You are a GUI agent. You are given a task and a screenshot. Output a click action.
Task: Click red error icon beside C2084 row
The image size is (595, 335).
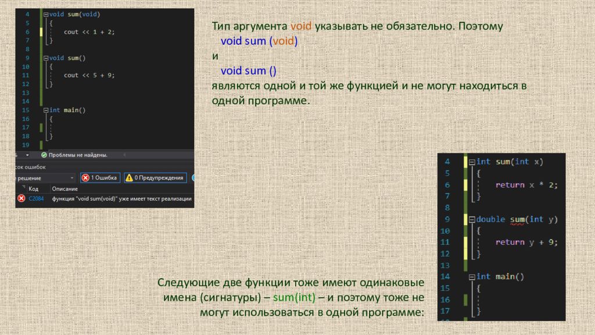coord(21,198)
